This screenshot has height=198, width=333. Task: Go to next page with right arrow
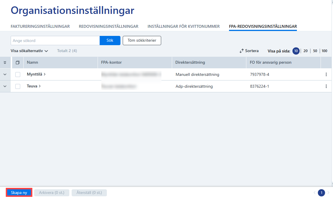click(328, 193)
